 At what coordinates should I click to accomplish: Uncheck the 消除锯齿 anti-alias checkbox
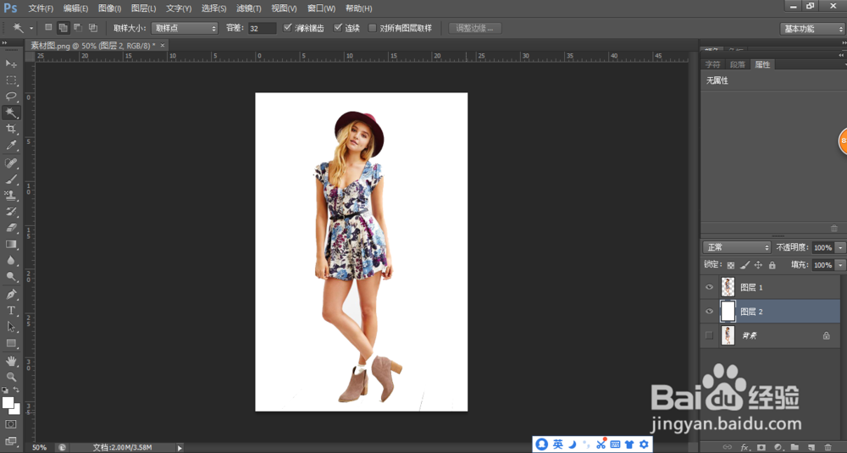pyautogui.click(x=288, y=28)
